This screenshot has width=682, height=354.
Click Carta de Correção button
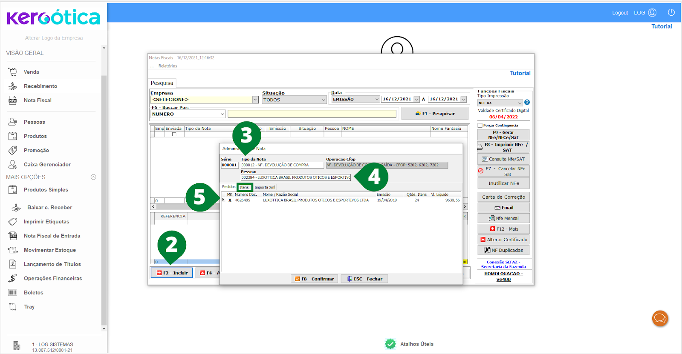503,197
